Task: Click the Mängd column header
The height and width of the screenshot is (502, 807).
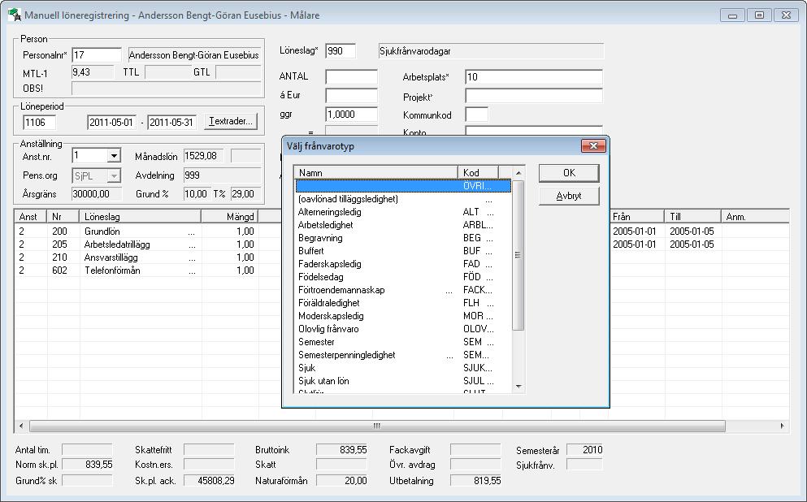Action: [229, 217]
